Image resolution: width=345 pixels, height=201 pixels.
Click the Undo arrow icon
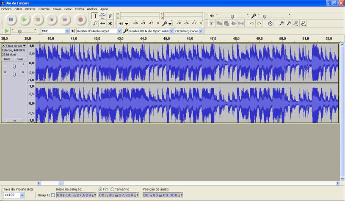(x=252, y=23)
